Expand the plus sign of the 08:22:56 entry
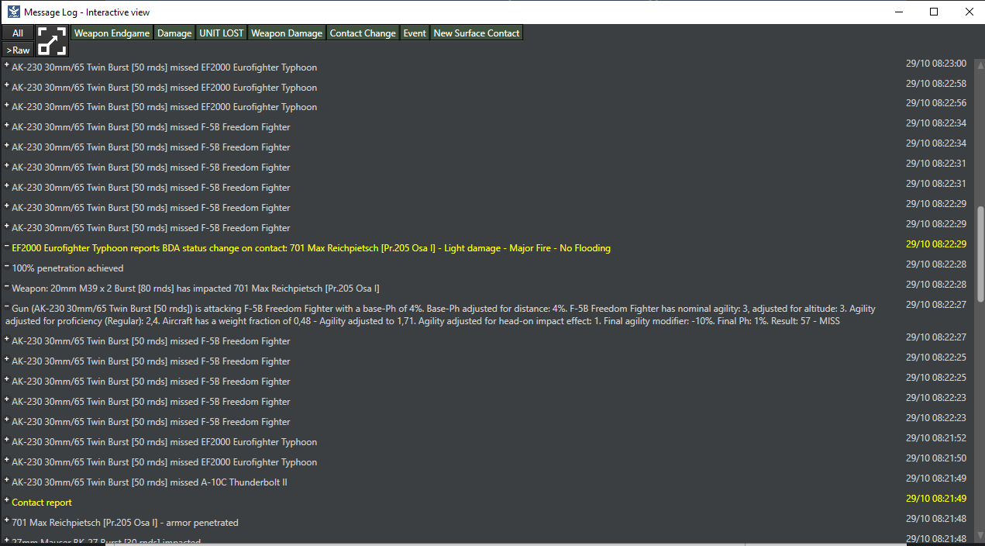Viewport: 985px width, 546px height. pos(7,105)
